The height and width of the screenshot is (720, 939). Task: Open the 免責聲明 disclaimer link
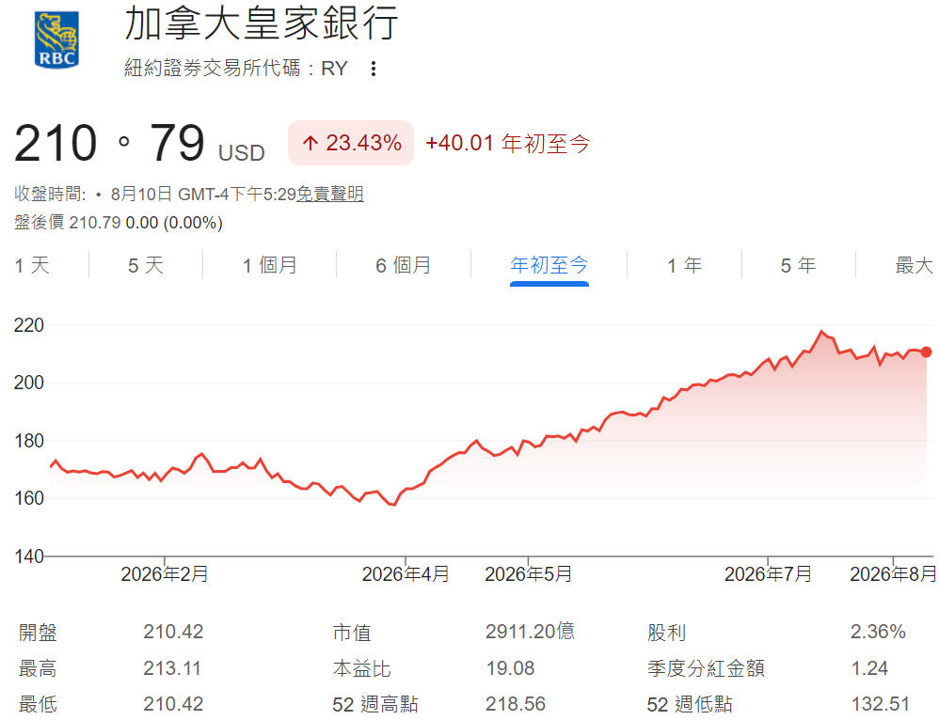point(330,194)
